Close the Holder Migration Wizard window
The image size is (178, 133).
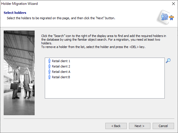point(173,4)
